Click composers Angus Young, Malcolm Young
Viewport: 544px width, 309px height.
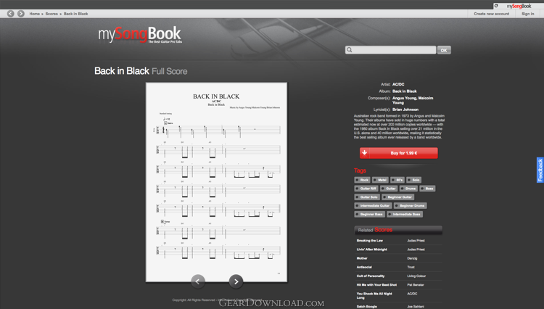pyautogui.click(x=413, y=100)
